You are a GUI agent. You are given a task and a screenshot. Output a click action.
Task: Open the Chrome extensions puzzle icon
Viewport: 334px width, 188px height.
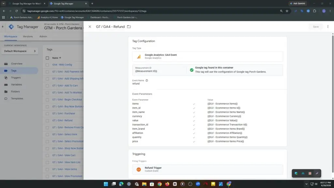pos(315,11)
